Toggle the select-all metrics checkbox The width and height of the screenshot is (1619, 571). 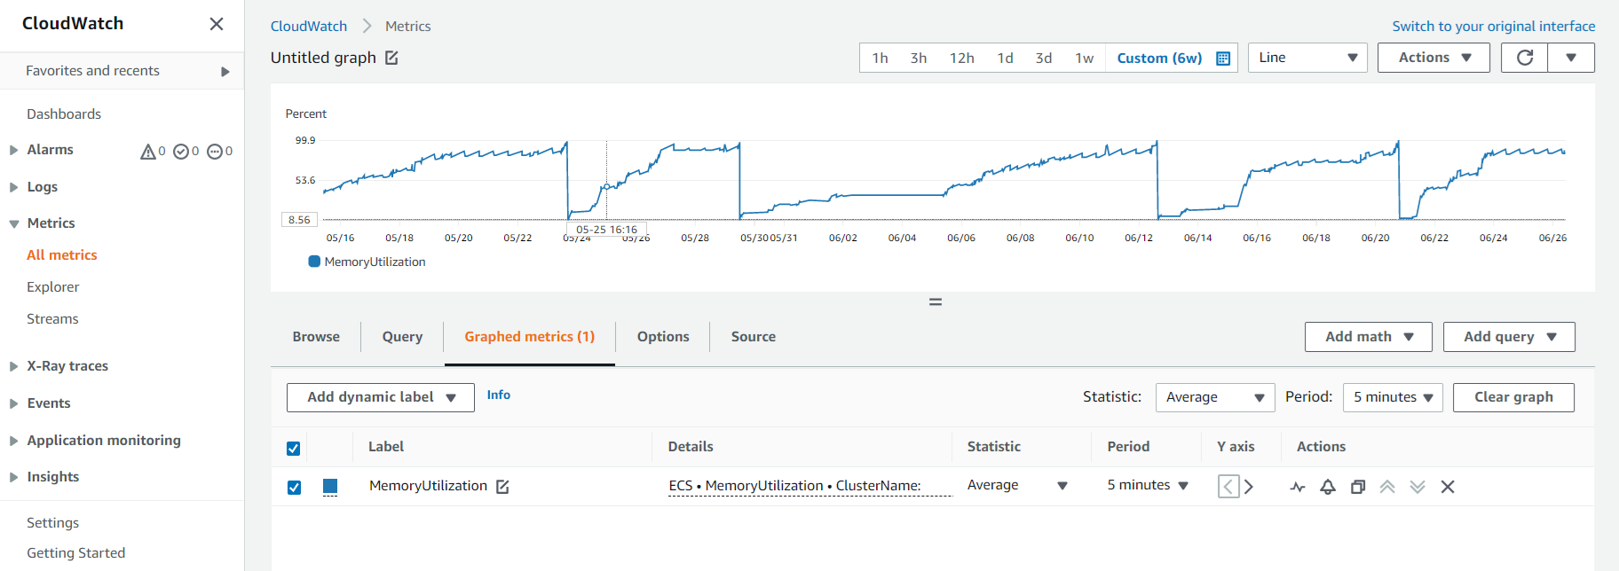tap(294, 449)
